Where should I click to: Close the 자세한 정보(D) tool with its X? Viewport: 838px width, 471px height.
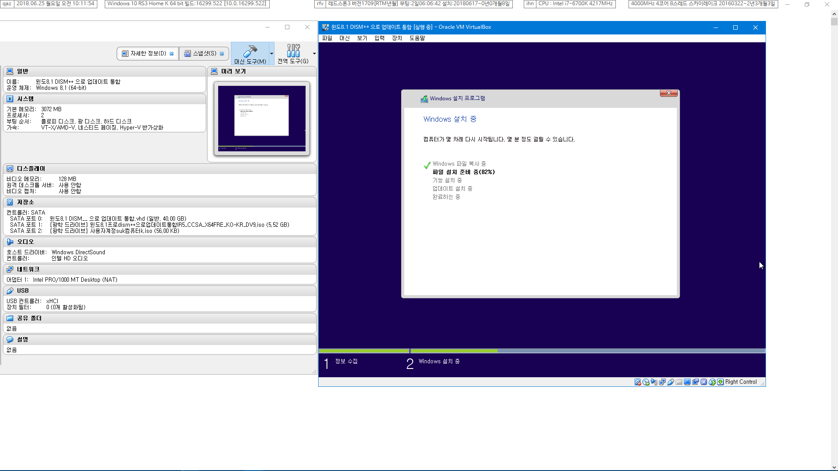click(x=172, y=54)
